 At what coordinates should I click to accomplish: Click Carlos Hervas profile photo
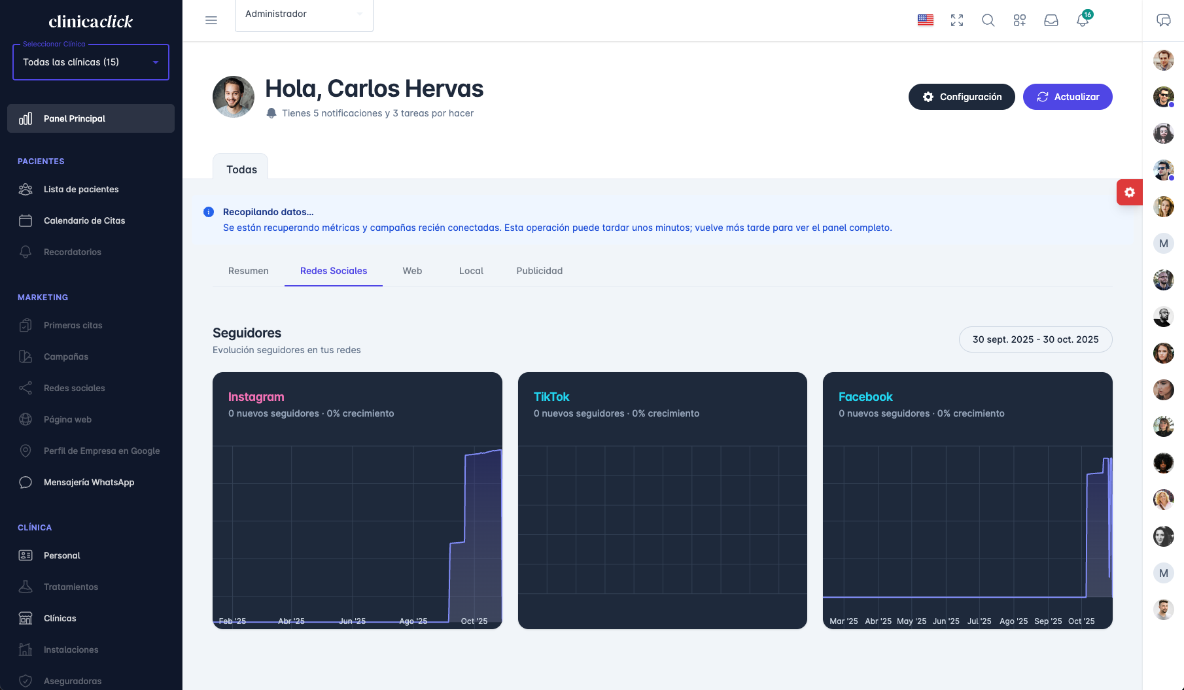(x=234, y=97)
